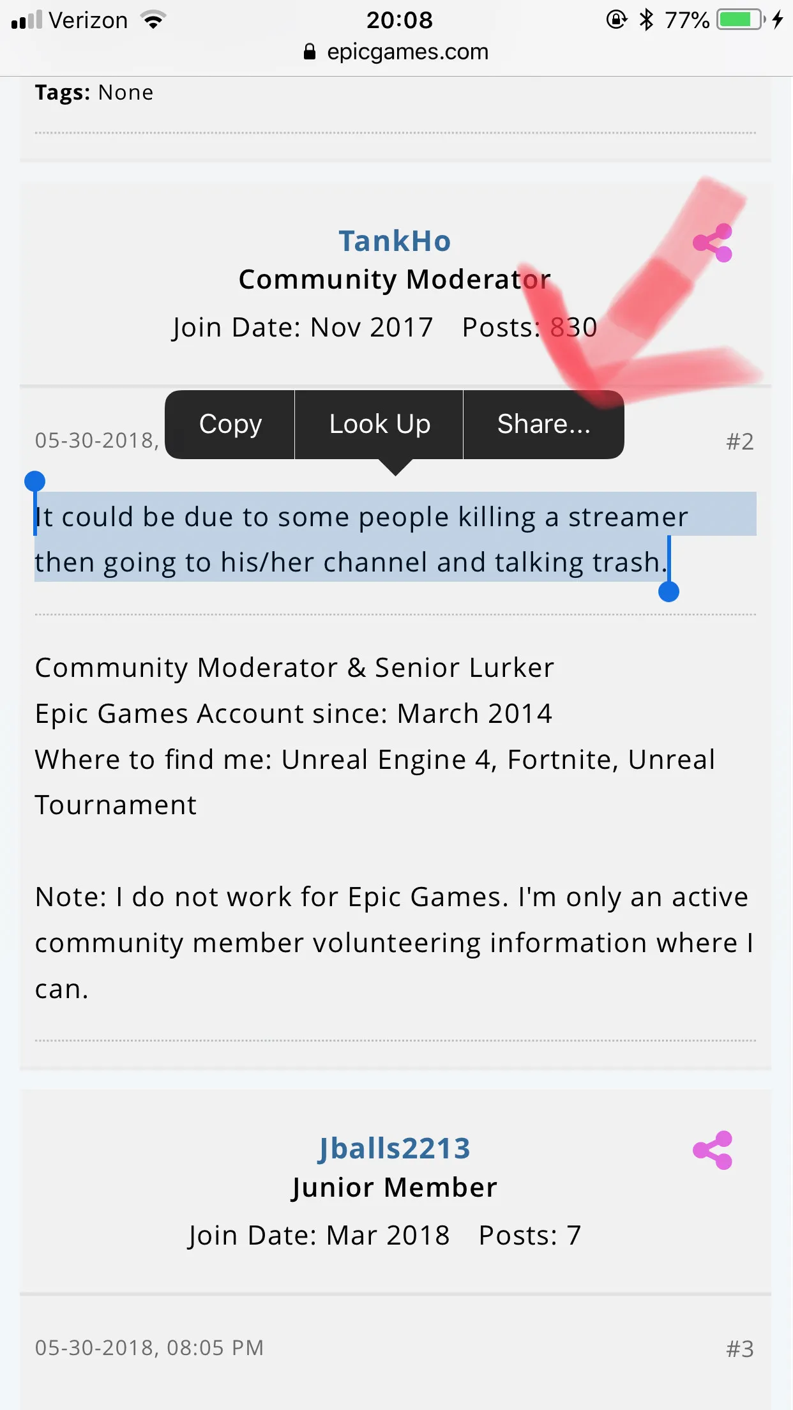Open TankHo's profile link

(x=395, y=241)
